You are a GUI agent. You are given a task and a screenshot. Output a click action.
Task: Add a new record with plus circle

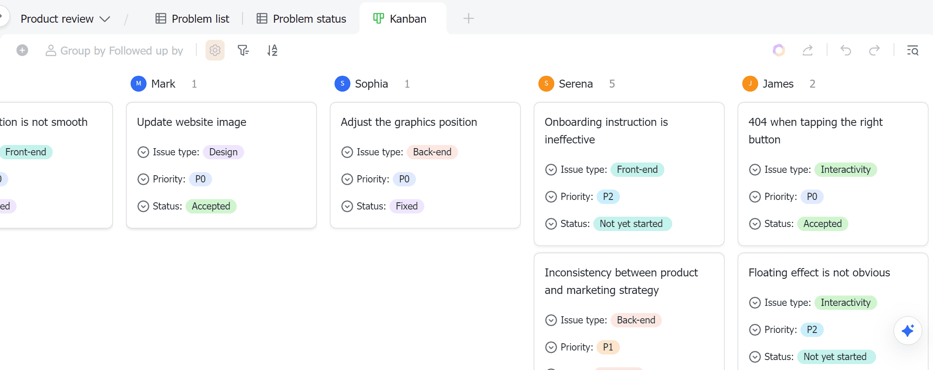click(x=22, y=51)
